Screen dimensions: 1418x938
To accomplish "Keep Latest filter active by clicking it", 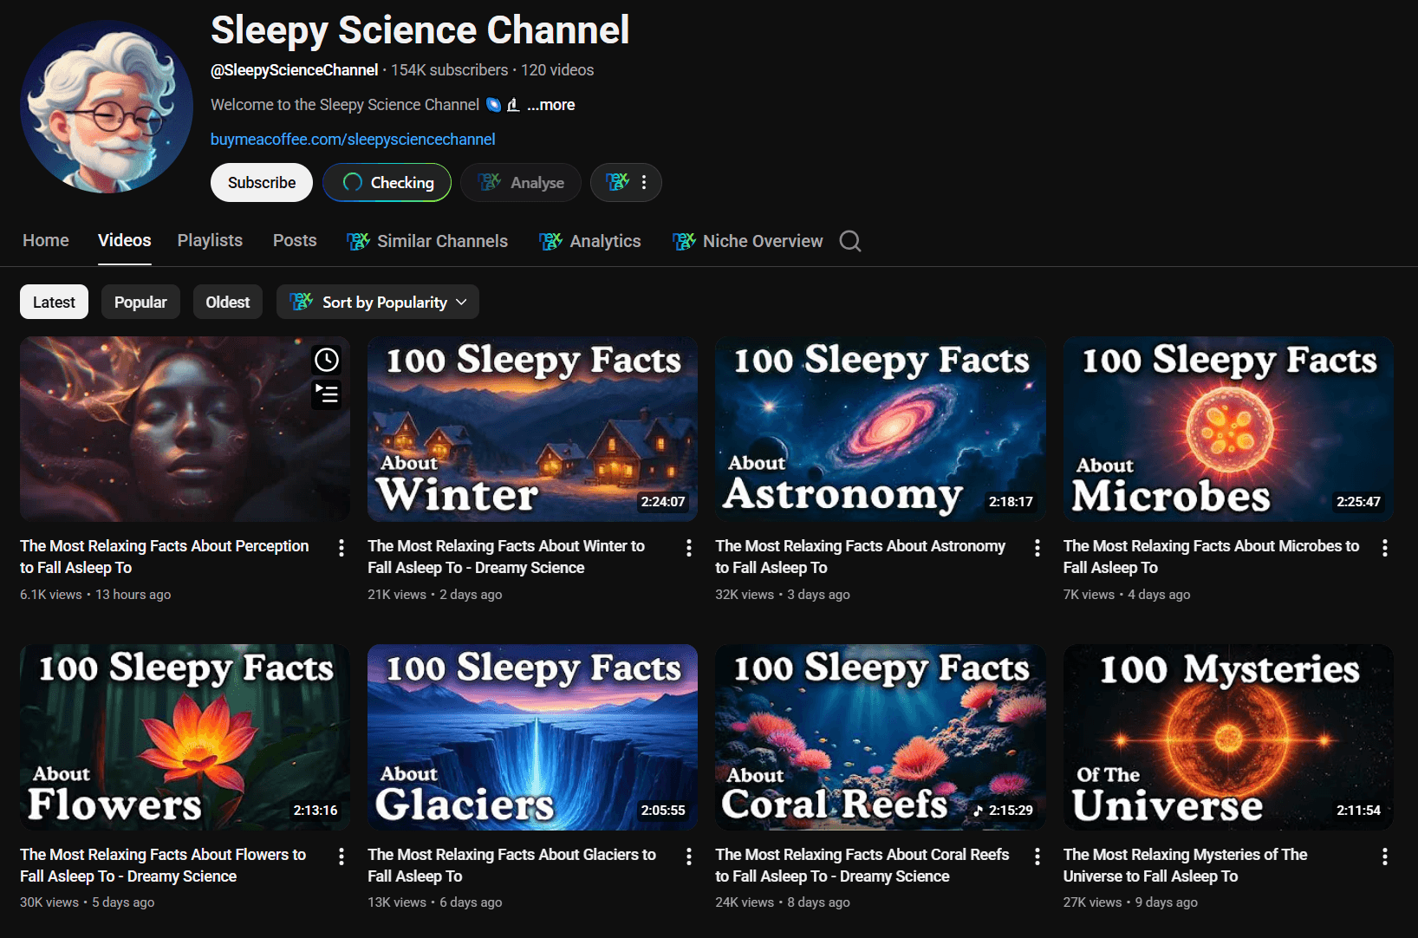I will coord(53,302).
